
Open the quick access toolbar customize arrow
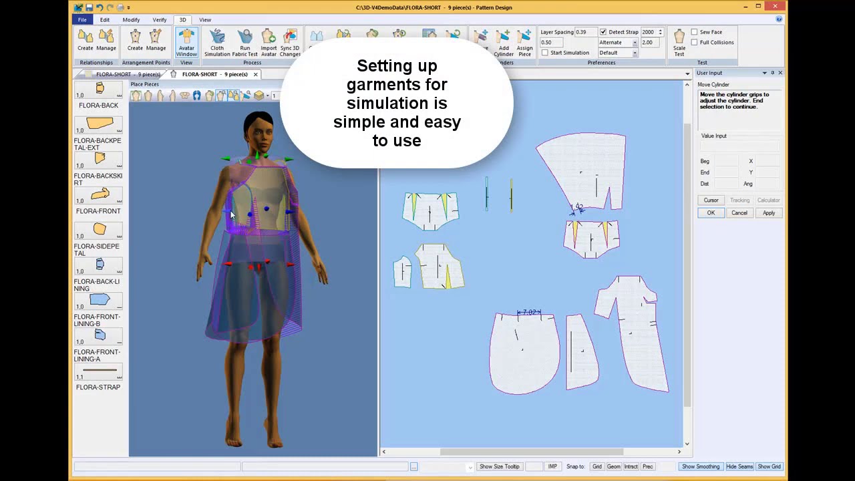tap(129, 8)
